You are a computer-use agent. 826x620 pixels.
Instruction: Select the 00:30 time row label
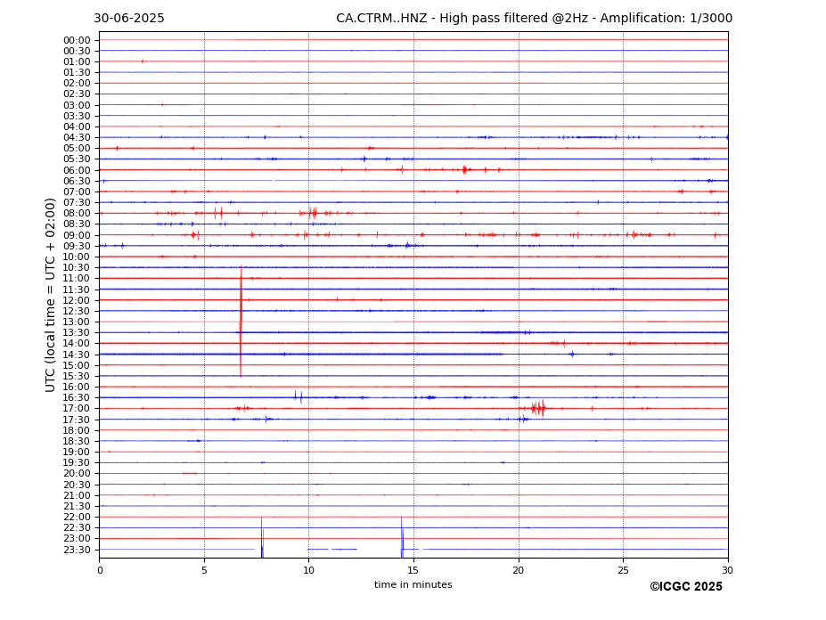coord(77,51)
